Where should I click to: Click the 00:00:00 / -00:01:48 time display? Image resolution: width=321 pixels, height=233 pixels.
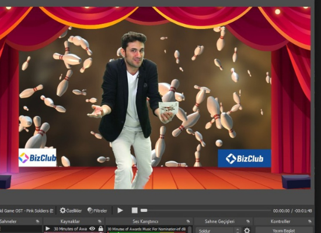292,211
